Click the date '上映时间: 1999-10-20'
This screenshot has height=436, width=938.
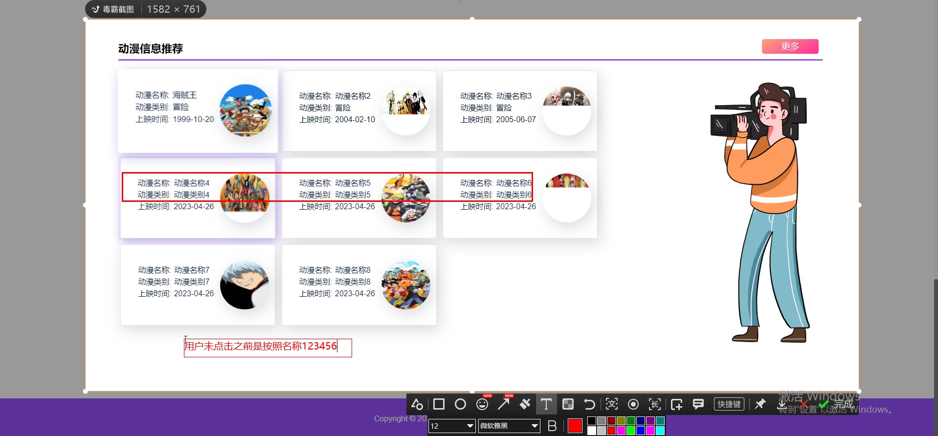pyautogui.click(x=175, y=119)
